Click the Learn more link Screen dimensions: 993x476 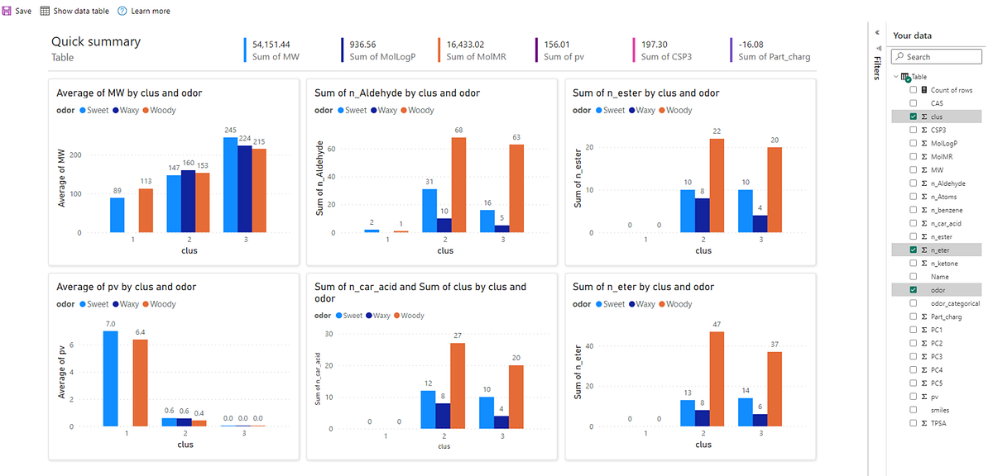pyautogui.click(x=150, y=11)
